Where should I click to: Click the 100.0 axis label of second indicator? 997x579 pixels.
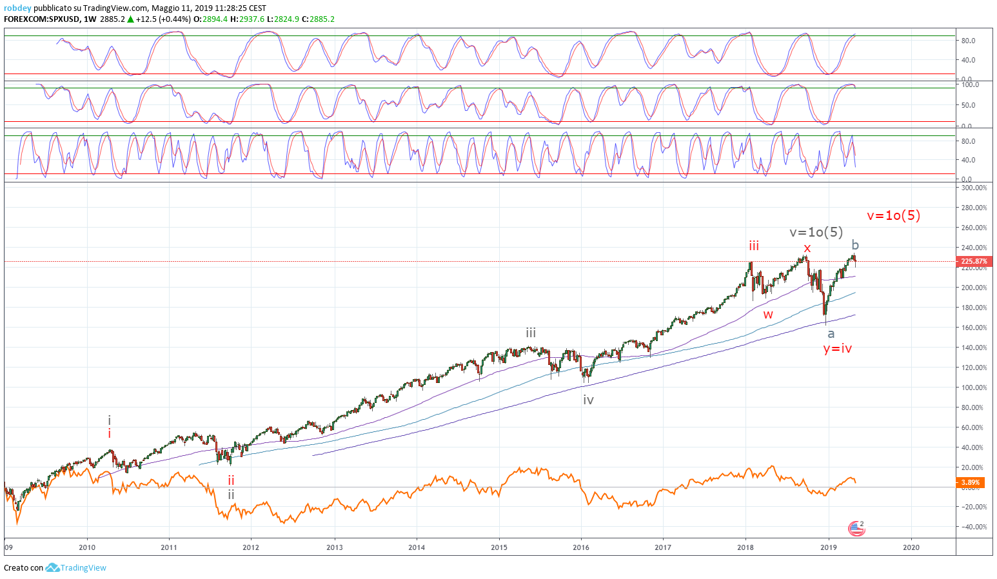[x=970, y=84]
